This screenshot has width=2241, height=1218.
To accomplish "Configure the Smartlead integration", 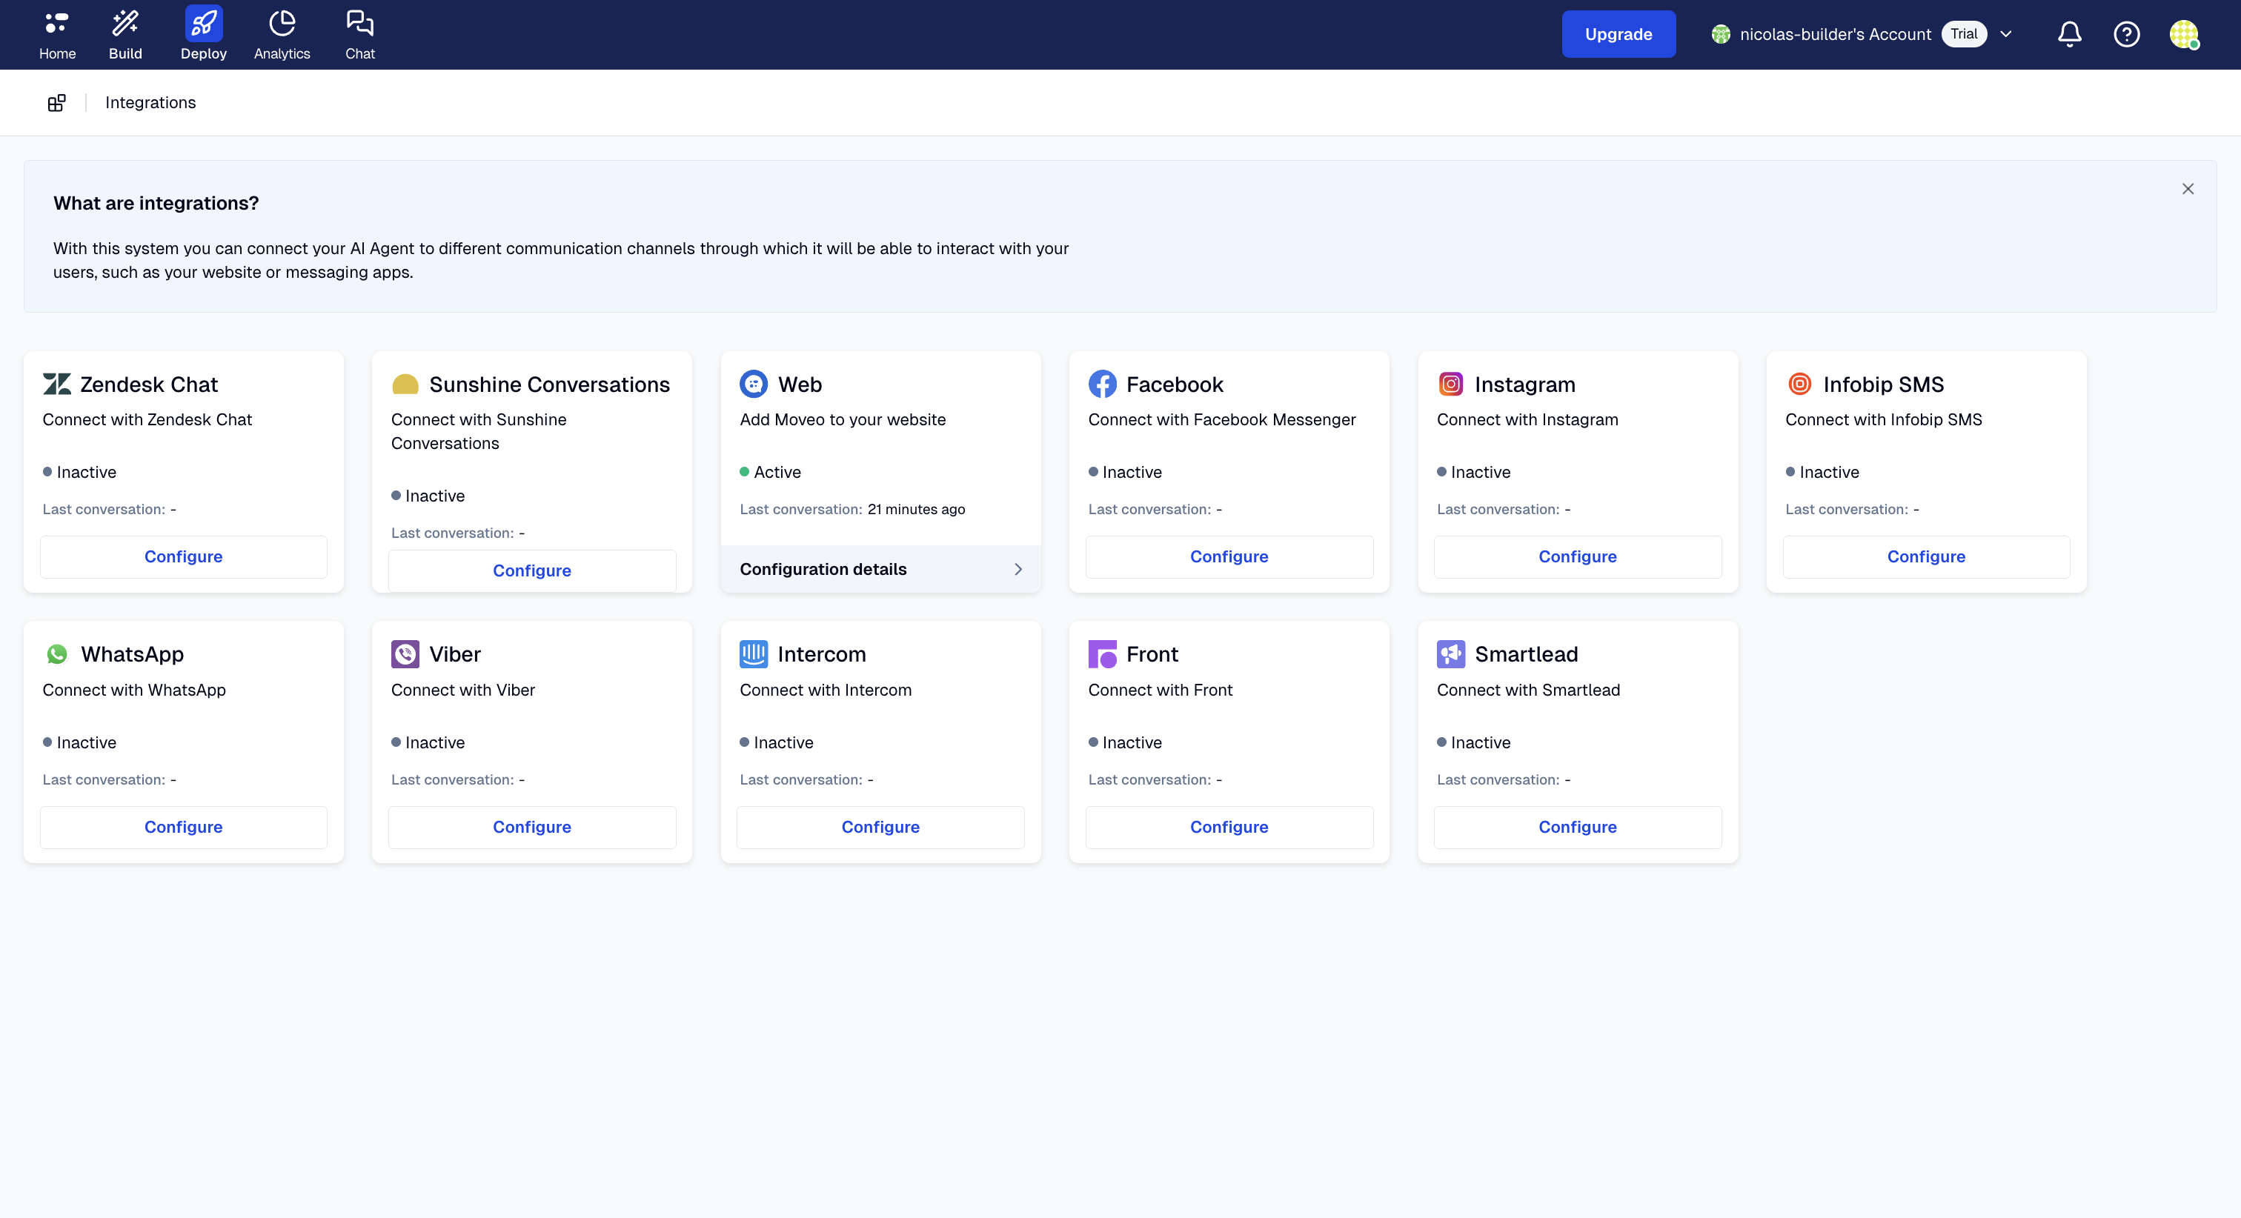I will coord(1577,828).
